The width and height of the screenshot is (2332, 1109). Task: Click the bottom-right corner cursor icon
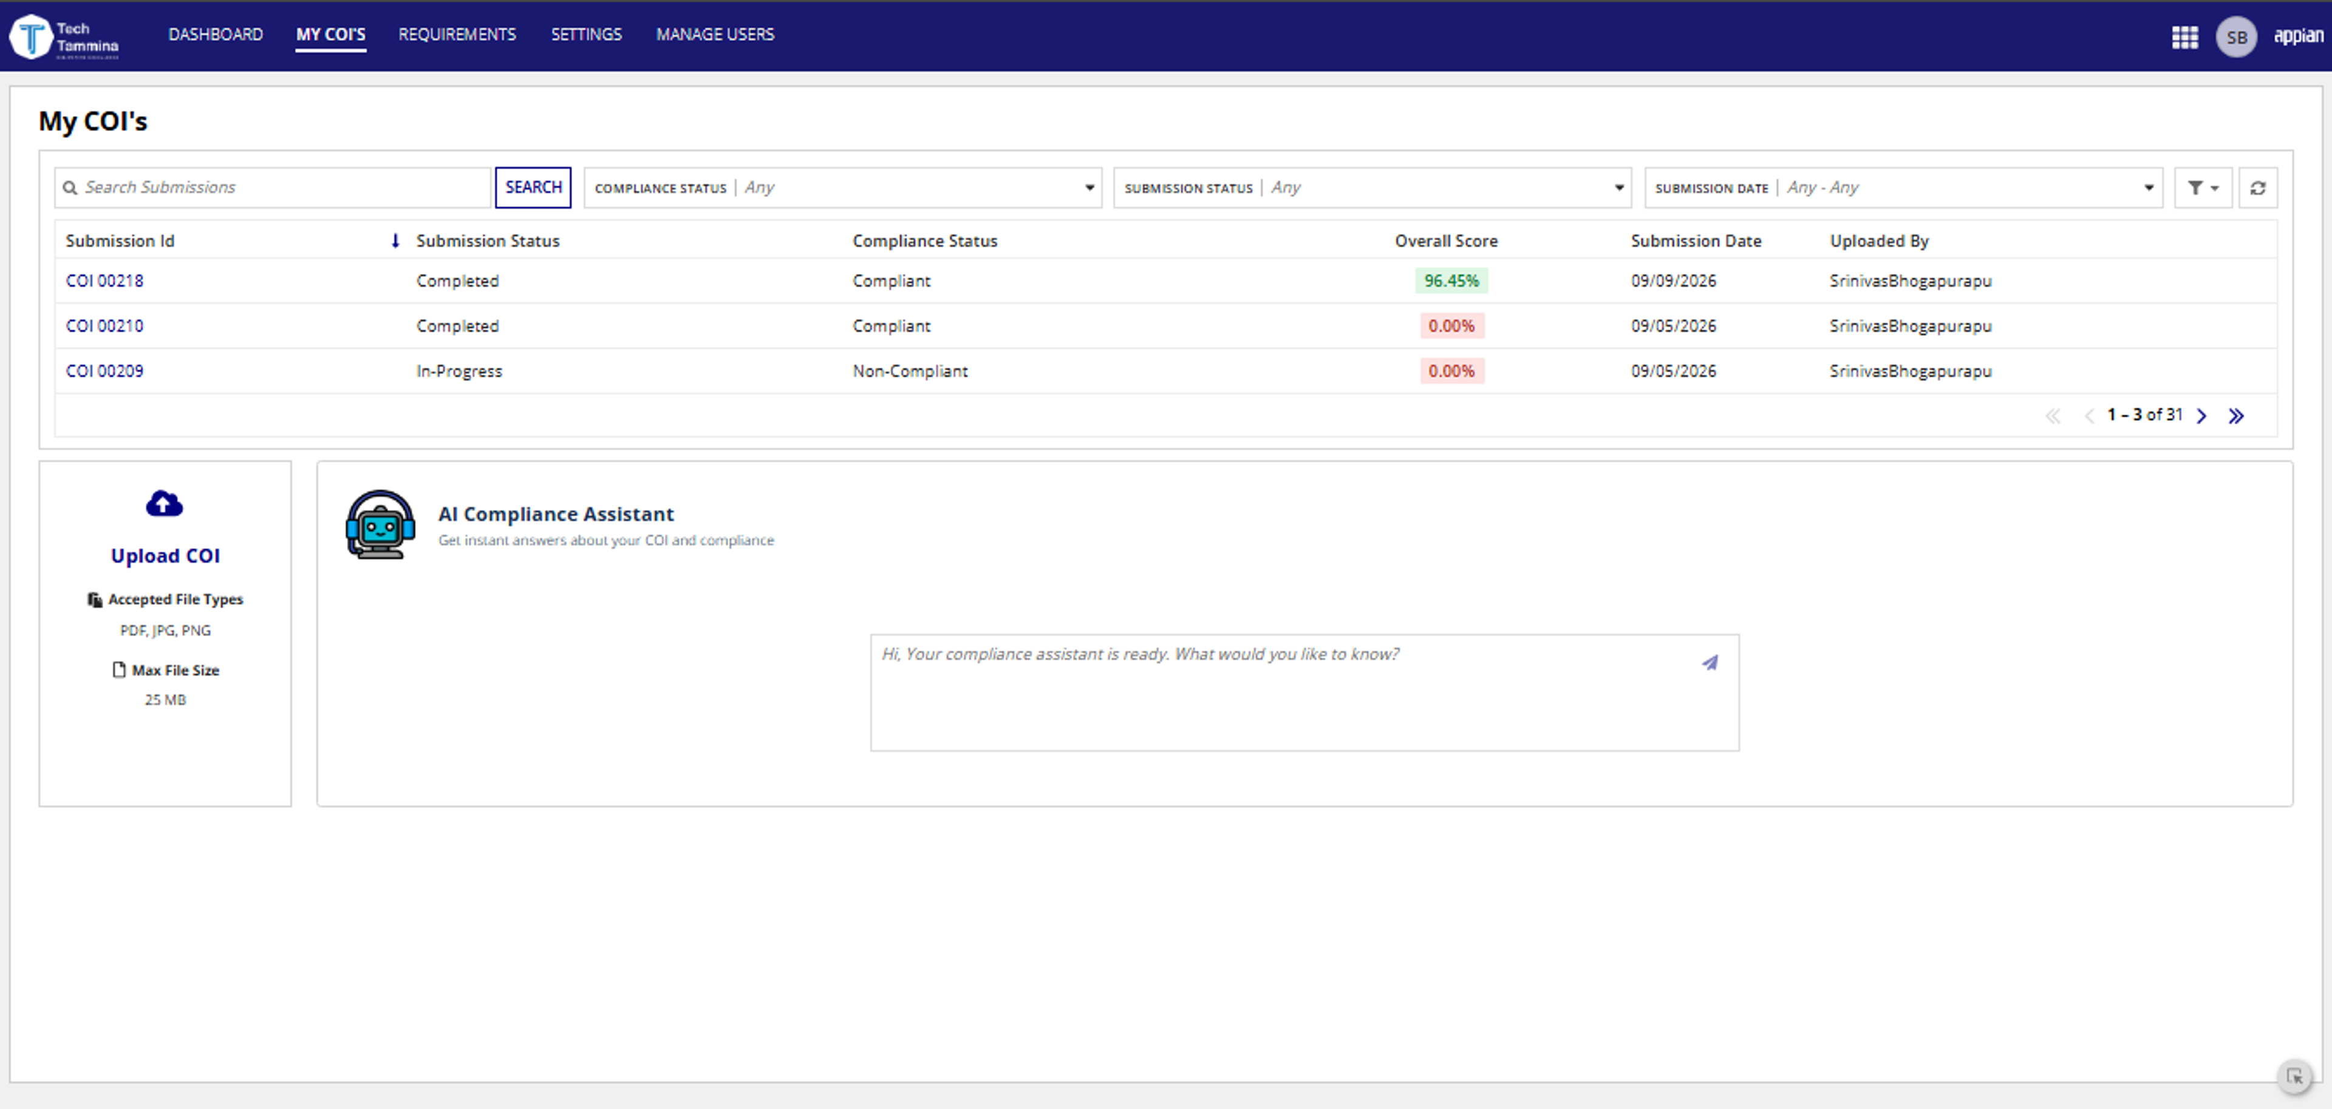(2294, 1076)
